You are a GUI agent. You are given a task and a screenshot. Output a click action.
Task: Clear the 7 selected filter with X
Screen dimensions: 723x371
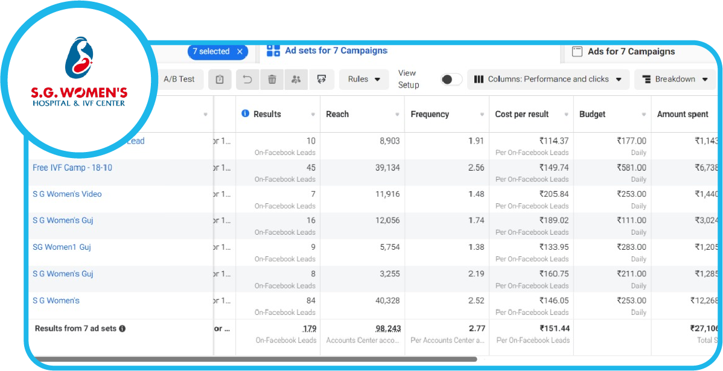pyautogui.click(x=240, y=51)
